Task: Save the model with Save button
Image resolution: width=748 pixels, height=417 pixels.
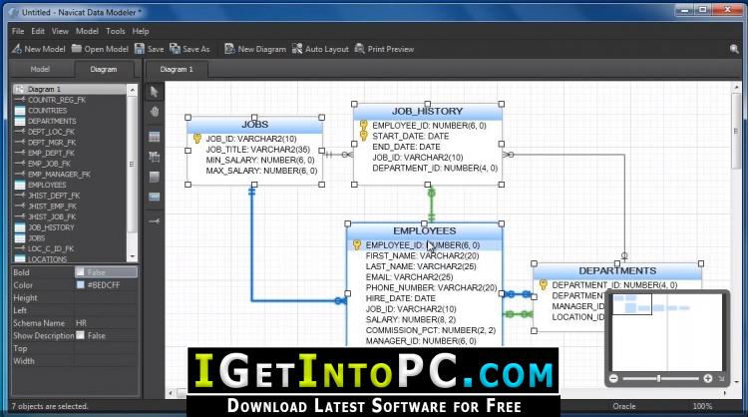Action: tap(149, 49)
